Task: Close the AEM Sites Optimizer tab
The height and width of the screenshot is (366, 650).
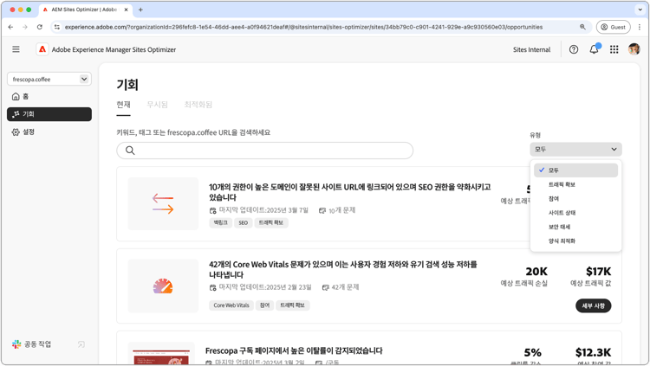Action: tap(126, 10)
